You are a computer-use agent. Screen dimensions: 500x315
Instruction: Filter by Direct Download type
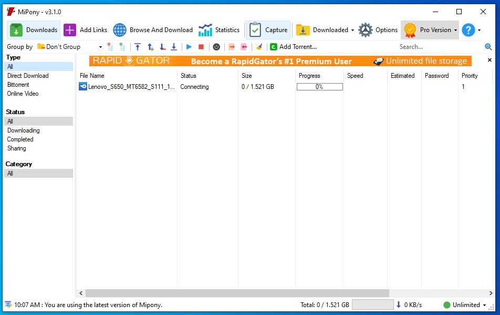coord(28,76)
